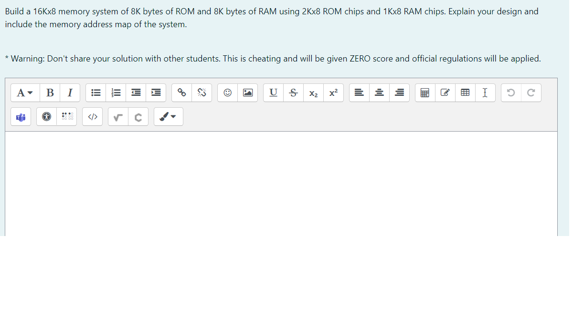Click the unlink icon

pyautogui.click(x=202, y=93)
